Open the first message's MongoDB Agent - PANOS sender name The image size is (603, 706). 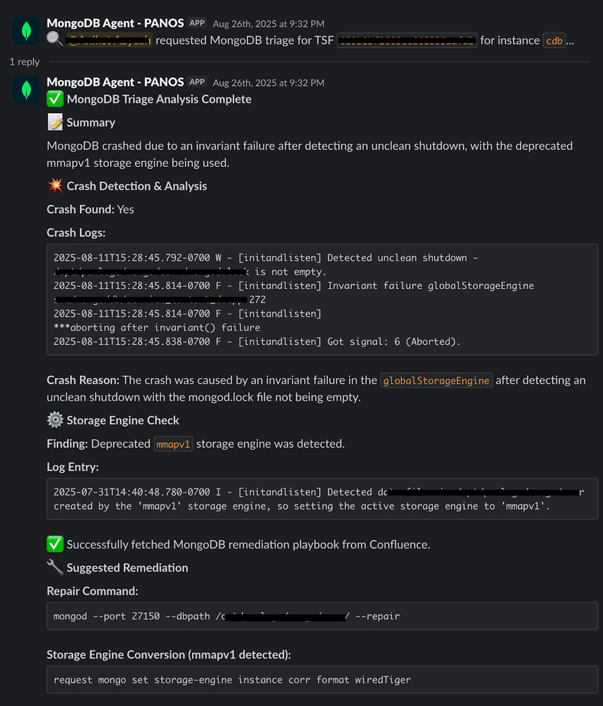(x=115, y=23)
